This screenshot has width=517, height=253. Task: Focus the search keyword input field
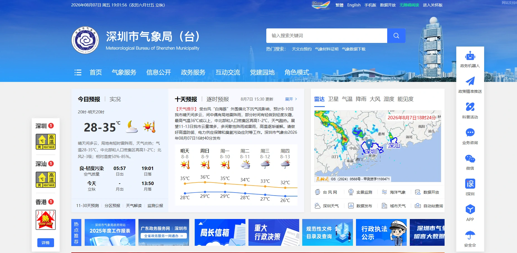(327, 36)
